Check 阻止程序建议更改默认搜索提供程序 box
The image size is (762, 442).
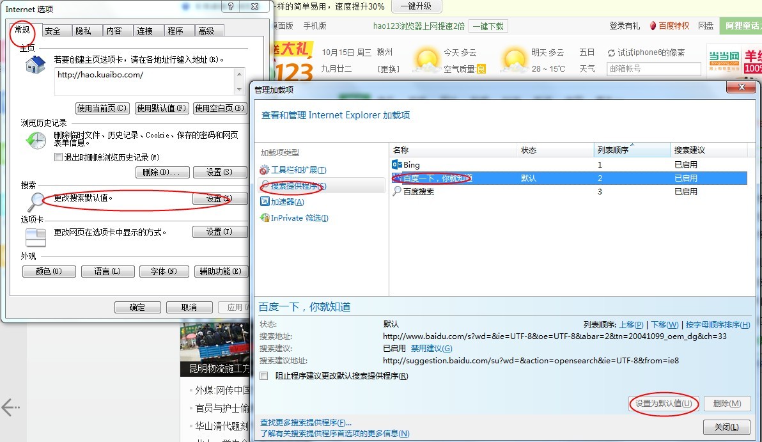[x=264, y=376]
